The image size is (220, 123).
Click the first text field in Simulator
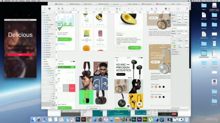20,46
